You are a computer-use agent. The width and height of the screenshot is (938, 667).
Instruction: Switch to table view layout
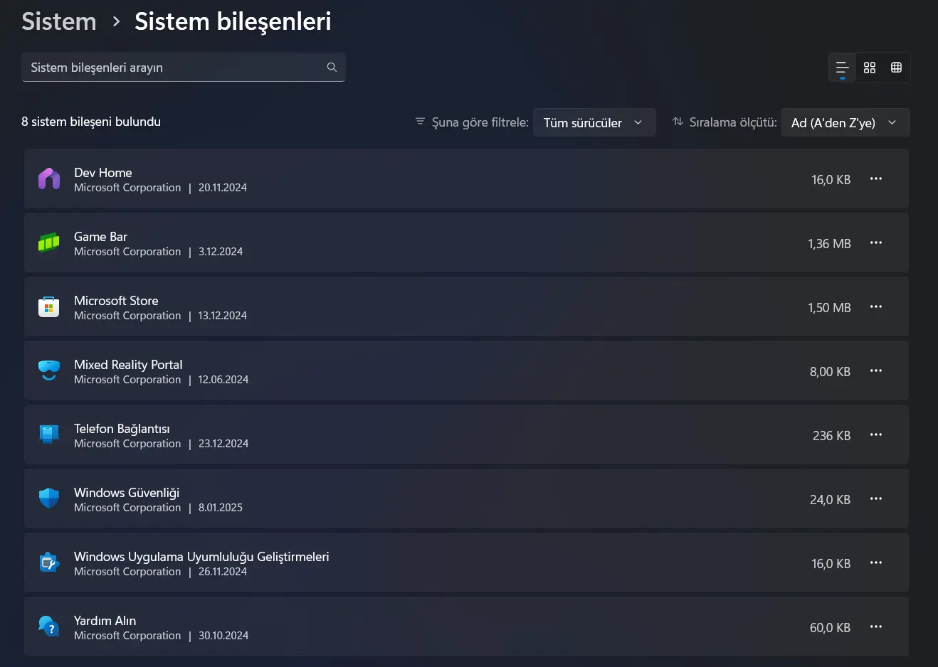click(x=897, y=68)
